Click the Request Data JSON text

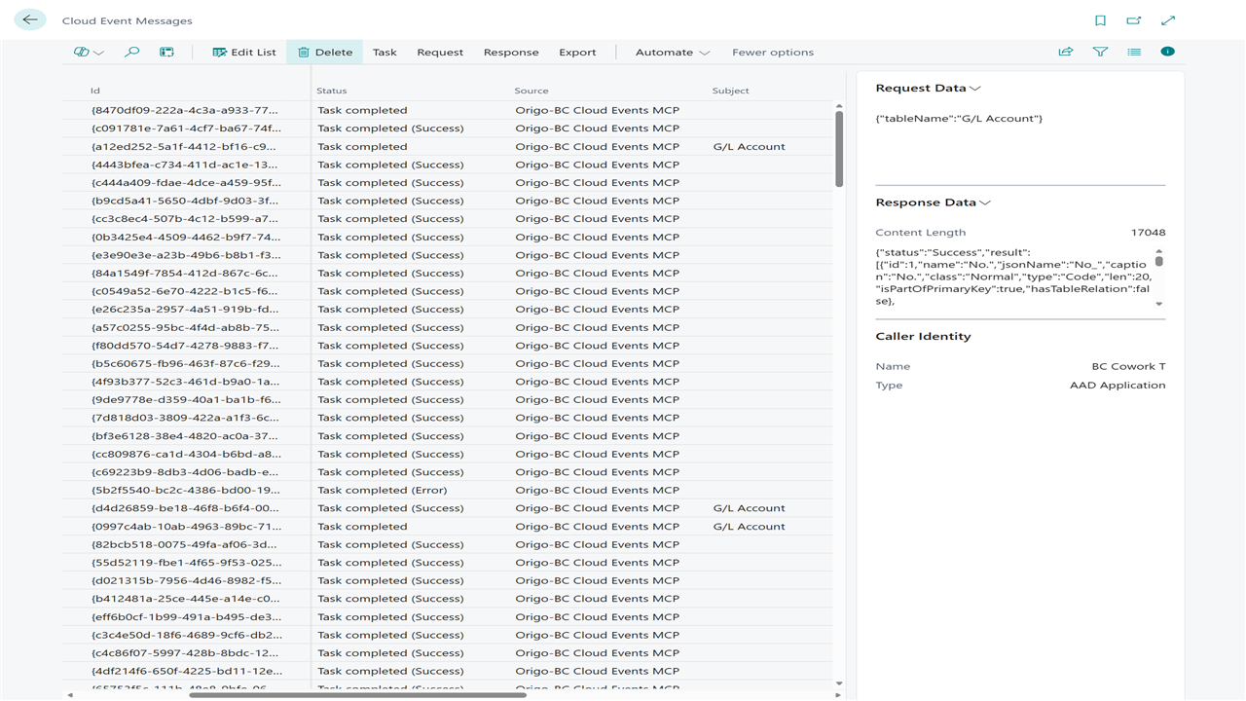[x=959, y=119]
